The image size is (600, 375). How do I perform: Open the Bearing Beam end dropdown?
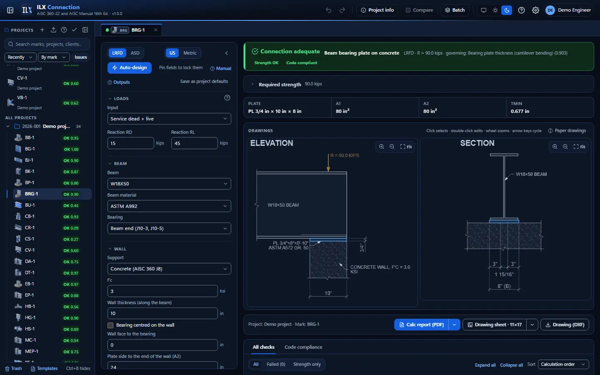169,228
